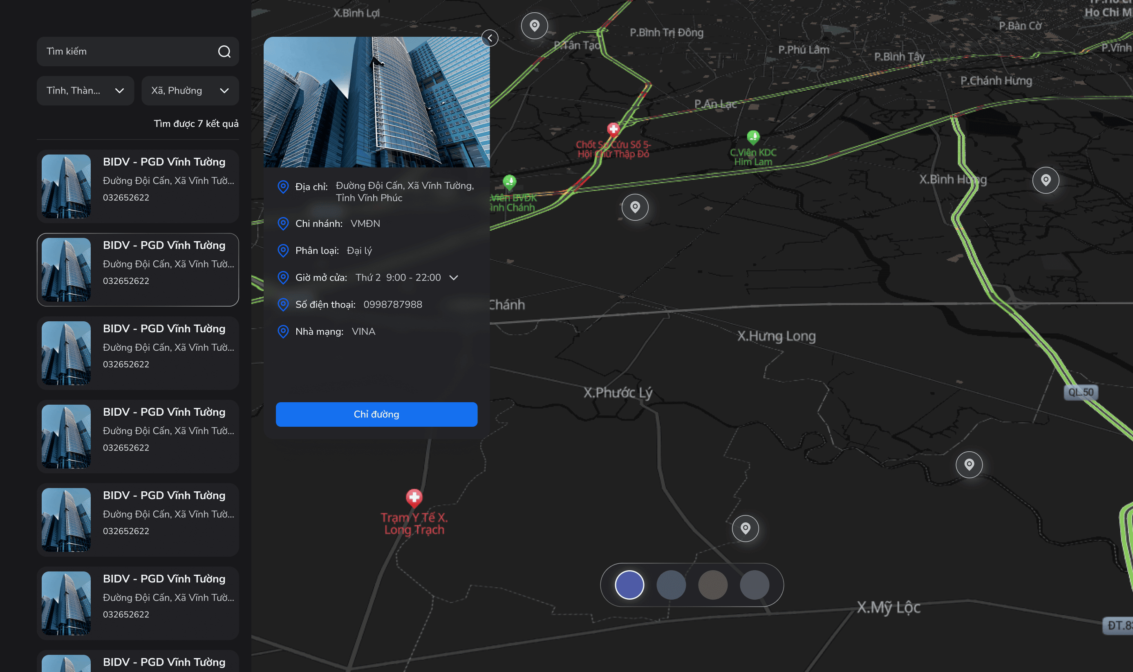Select the grey pin above the map style swatches
The height and width of the screenshot is (672, 1133).
(x=746, y=529)
